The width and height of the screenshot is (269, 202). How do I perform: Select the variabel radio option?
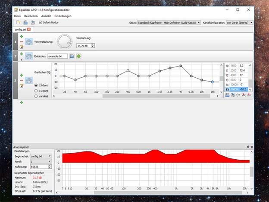pos(36,96)
